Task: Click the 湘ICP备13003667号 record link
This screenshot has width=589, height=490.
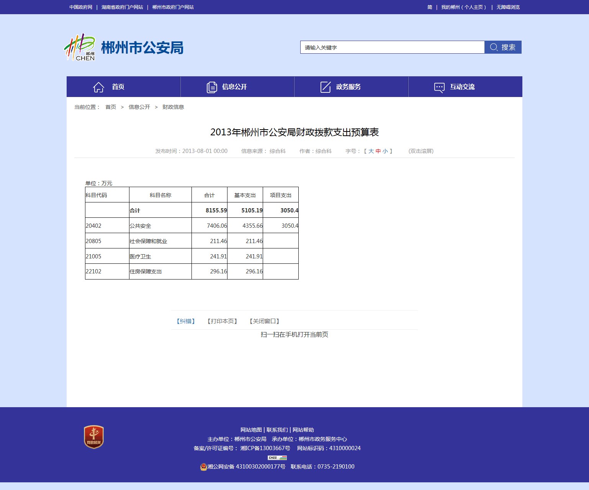Action: pyautogui.click(x=265, y=448)
